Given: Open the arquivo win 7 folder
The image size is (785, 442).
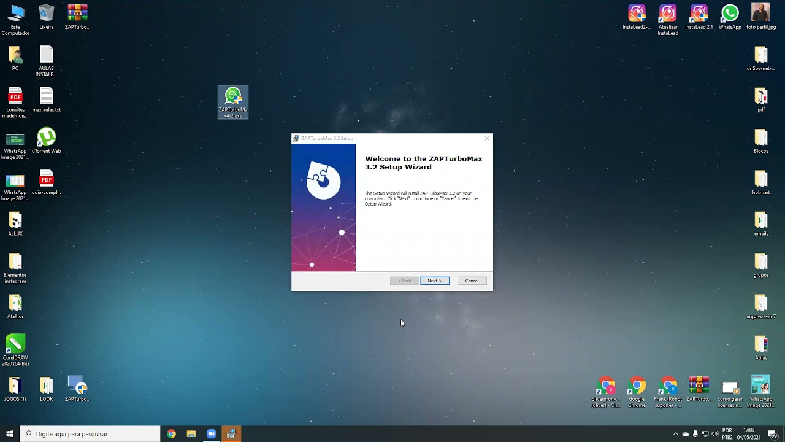Looking at the screenshot, I should [761, 306].
